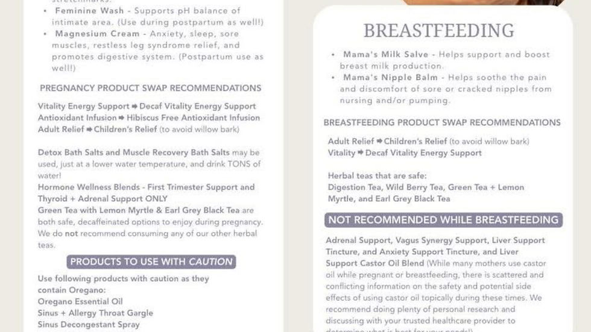Click the "PREGNANCY PRODUCT SWAP RECOMMENDATIONS" heading
The height and width of the screenshot is (332, 591).
pos(151,88)
